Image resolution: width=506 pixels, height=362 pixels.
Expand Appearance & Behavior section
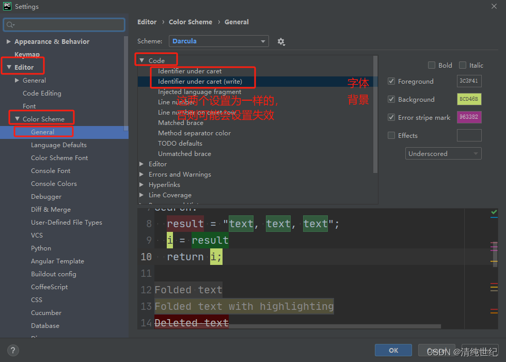click(x=9, y=41)
